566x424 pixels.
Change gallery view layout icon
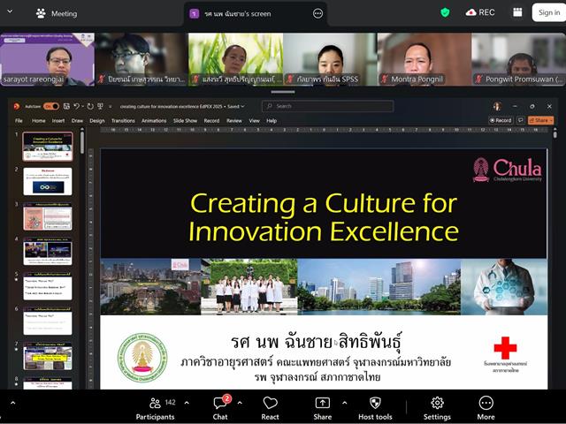[x=517, y=12]
